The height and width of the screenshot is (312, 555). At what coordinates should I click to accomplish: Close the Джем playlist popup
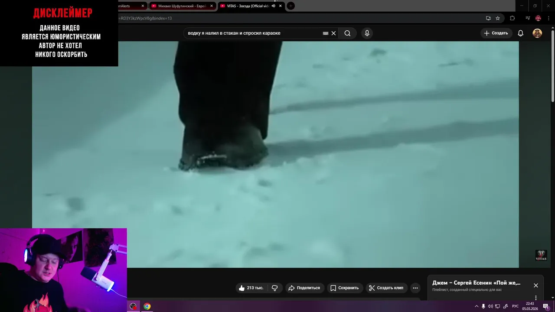(536, 285)
